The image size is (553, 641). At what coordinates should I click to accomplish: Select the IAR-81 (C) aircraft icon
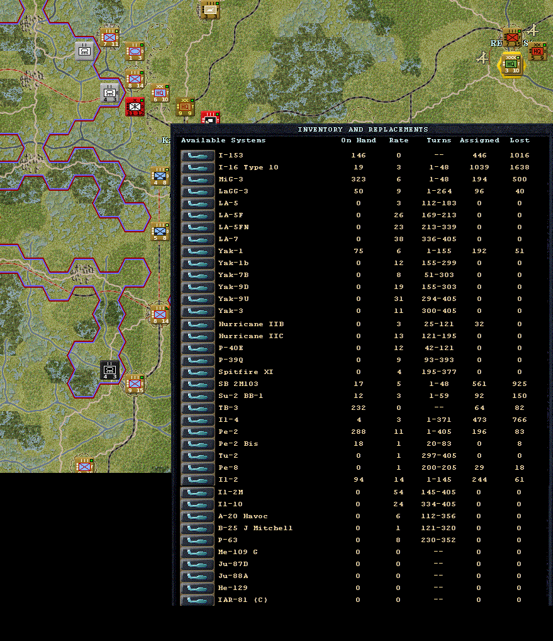198,600
